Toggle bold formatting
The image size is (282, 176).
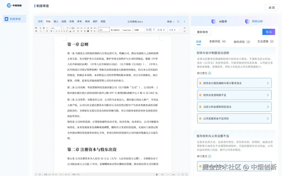(51, 31)
